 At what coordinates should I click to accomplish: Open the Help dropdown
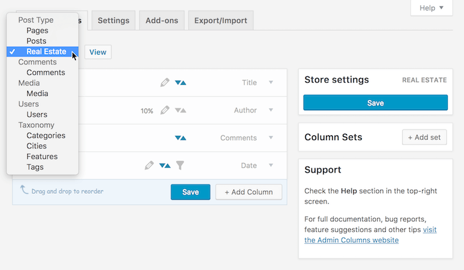432,8
